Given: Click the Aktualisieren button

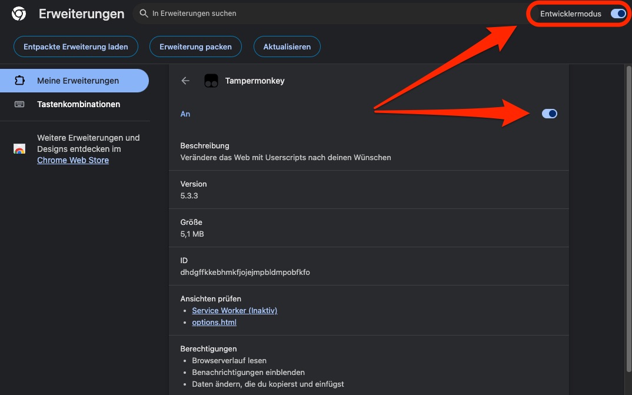Looking at the screenshot, I should (x=287, y=47).
